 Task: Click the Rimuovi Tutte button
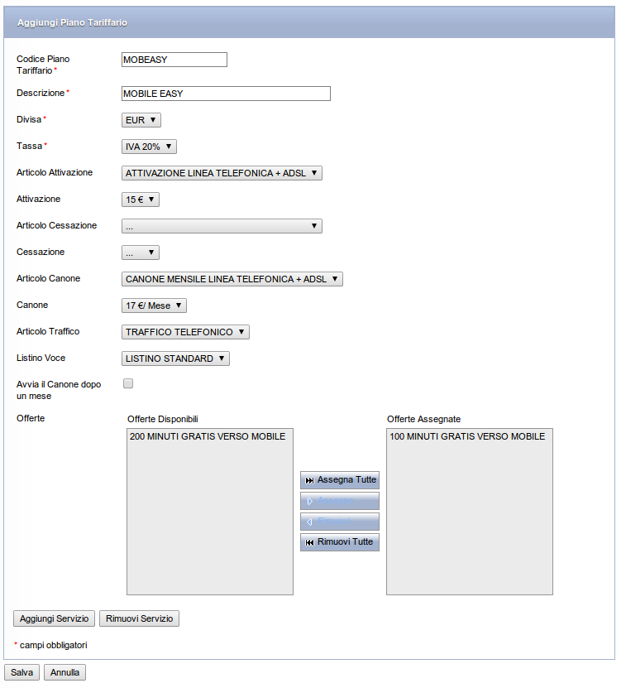[x=340, y=542]
